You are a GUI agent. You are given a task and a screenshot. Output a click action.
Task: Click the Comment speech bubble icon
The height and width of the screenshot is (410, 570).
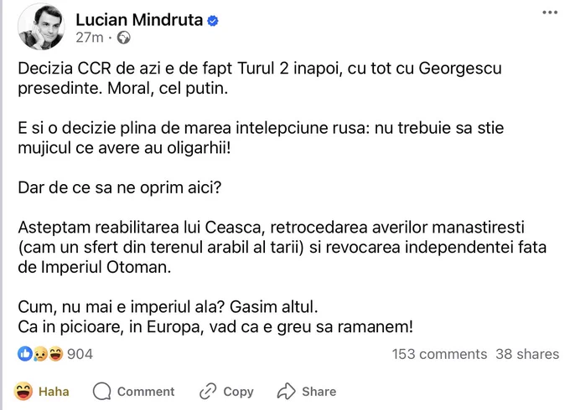tap(101, 392)
